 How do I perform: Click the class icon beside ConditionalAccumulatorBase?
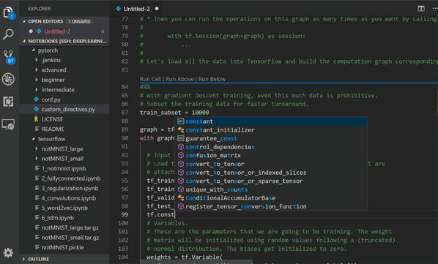coord(181,198)
